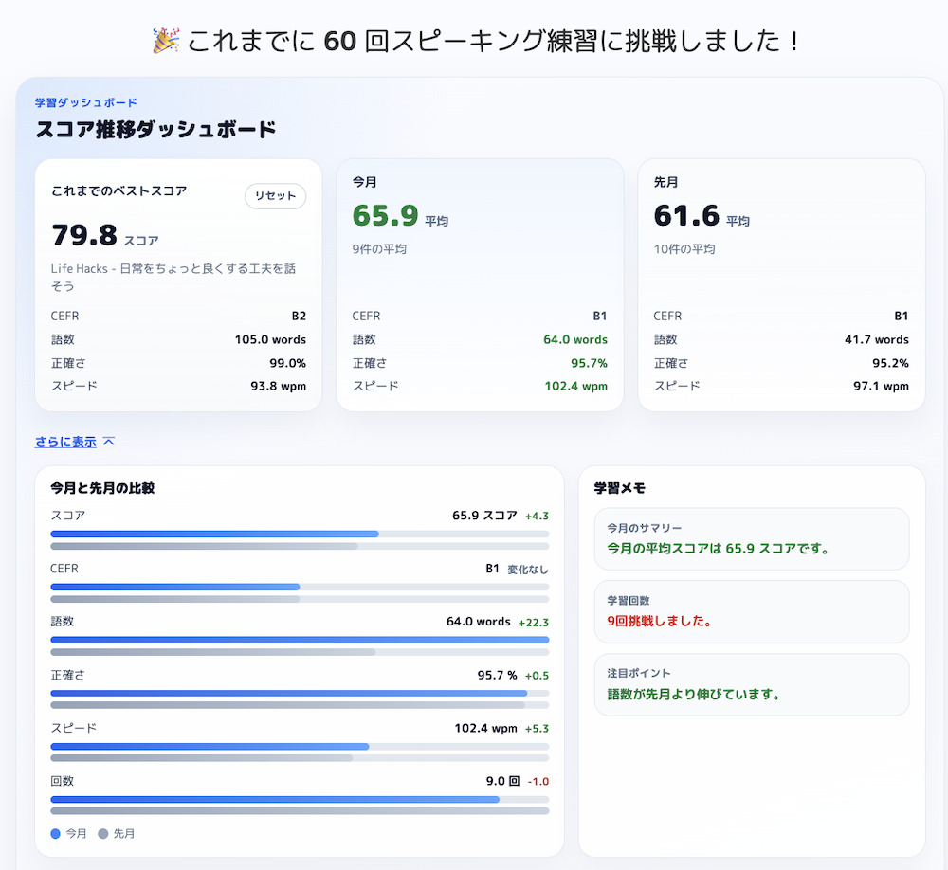This screenshot has width=948, height=870.
Task: Click the 79.8 best score value
Action: coord(84,235)
